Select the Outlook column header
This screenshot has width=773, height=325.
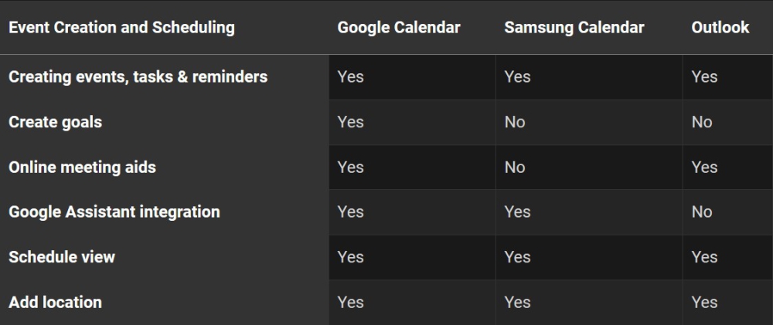pos(720,28)
